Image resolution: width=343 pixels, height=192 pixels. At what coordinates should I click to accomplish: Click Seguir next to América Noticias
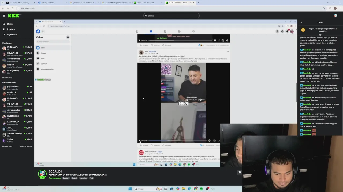coord(160,152)
